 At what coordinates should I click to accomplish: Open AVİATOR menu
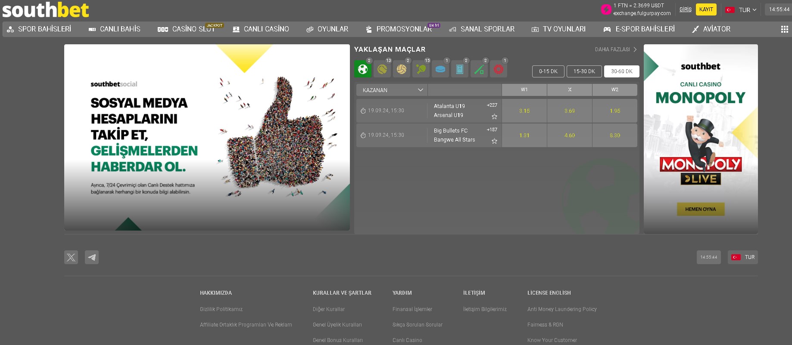[x=711, y=29]
